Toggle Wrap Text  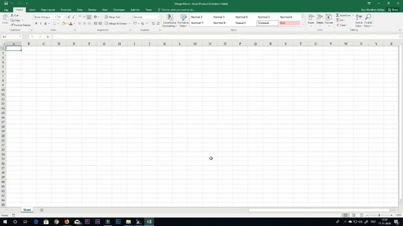coord(112,17)
